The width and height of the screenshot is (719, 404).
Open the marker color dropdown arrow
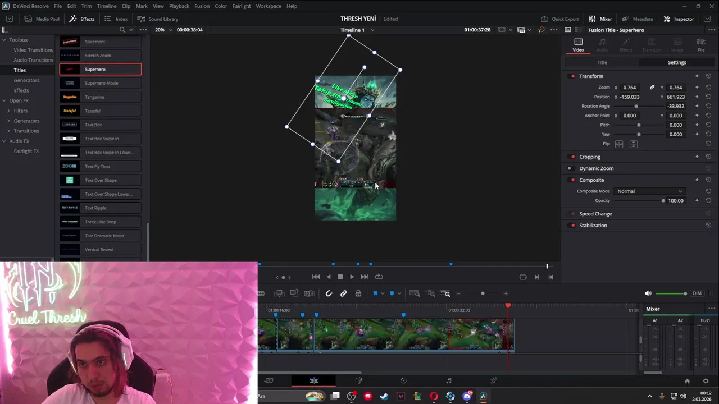pyautogui.click(x=399, y=293)
